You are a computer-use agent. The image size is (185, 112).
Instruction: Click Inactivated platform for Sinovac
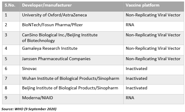[136, 69]
